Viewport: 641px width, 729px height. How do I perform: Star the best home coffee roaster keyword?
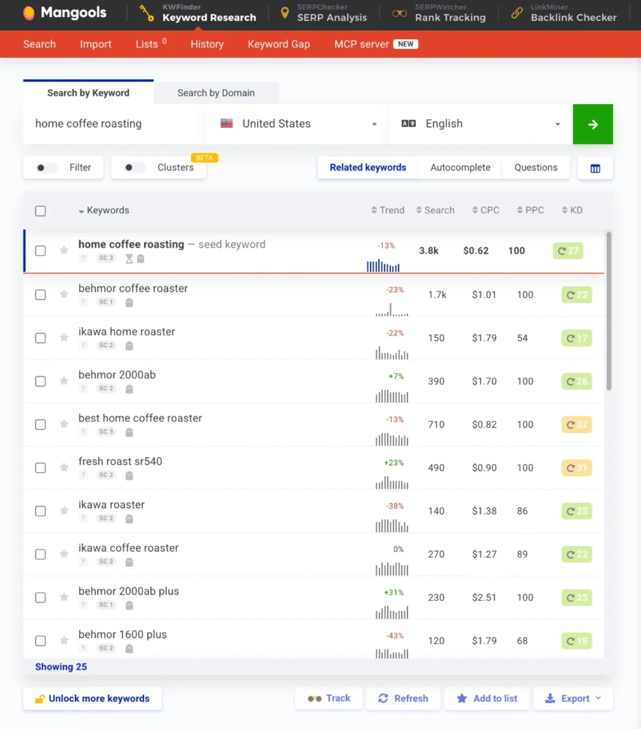point(64,424)
